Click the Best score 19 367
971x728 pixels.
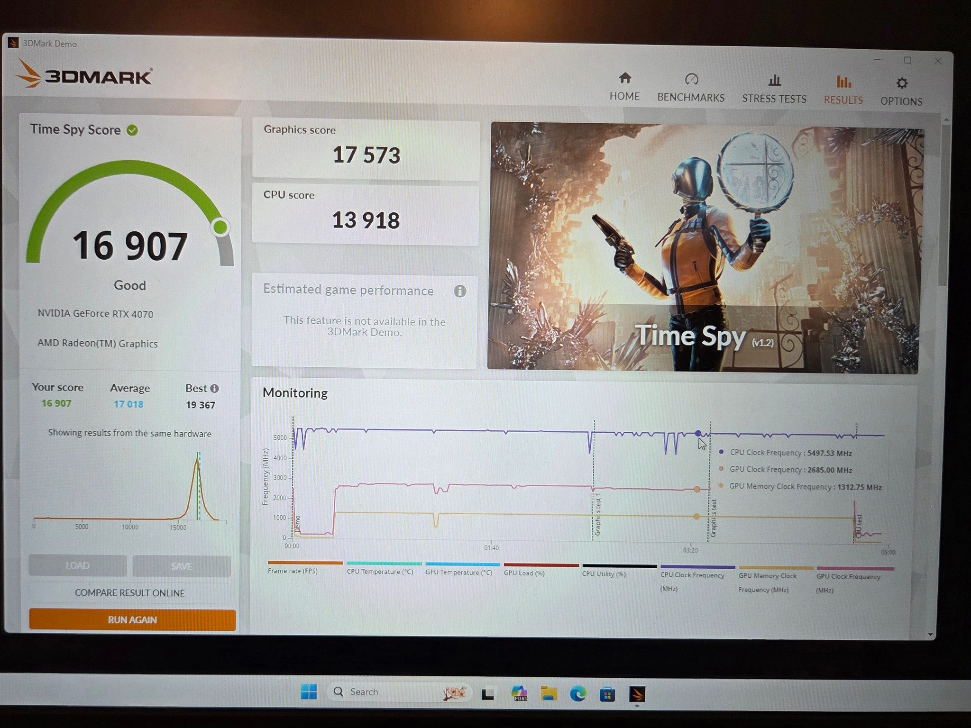pyautogui.click(x=201, y=405)
